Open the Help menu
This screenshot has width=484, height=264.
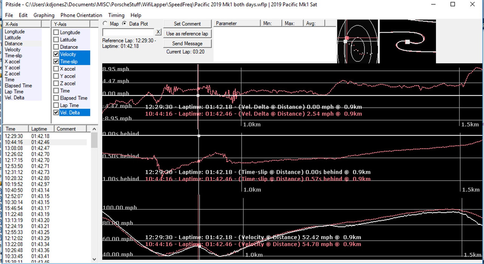136,15
